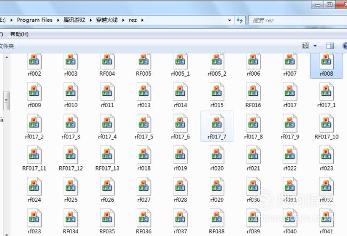Click the rf029 file name label
The width and height of the screenshot is (347, 236).
click(217, 200)
